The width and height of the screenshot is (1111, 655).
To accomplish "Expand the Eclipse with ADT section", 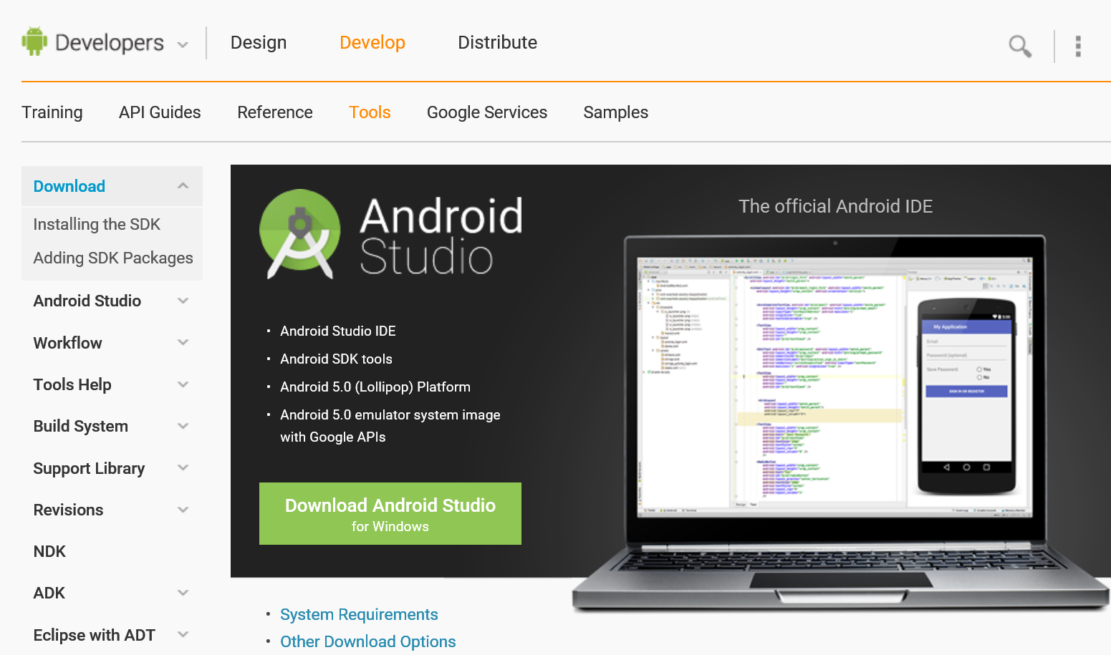I will pos(183,634).
